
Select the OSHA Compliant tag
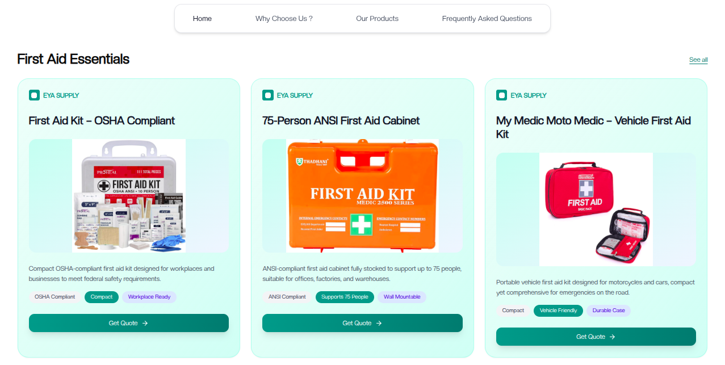tap(55, 297)
